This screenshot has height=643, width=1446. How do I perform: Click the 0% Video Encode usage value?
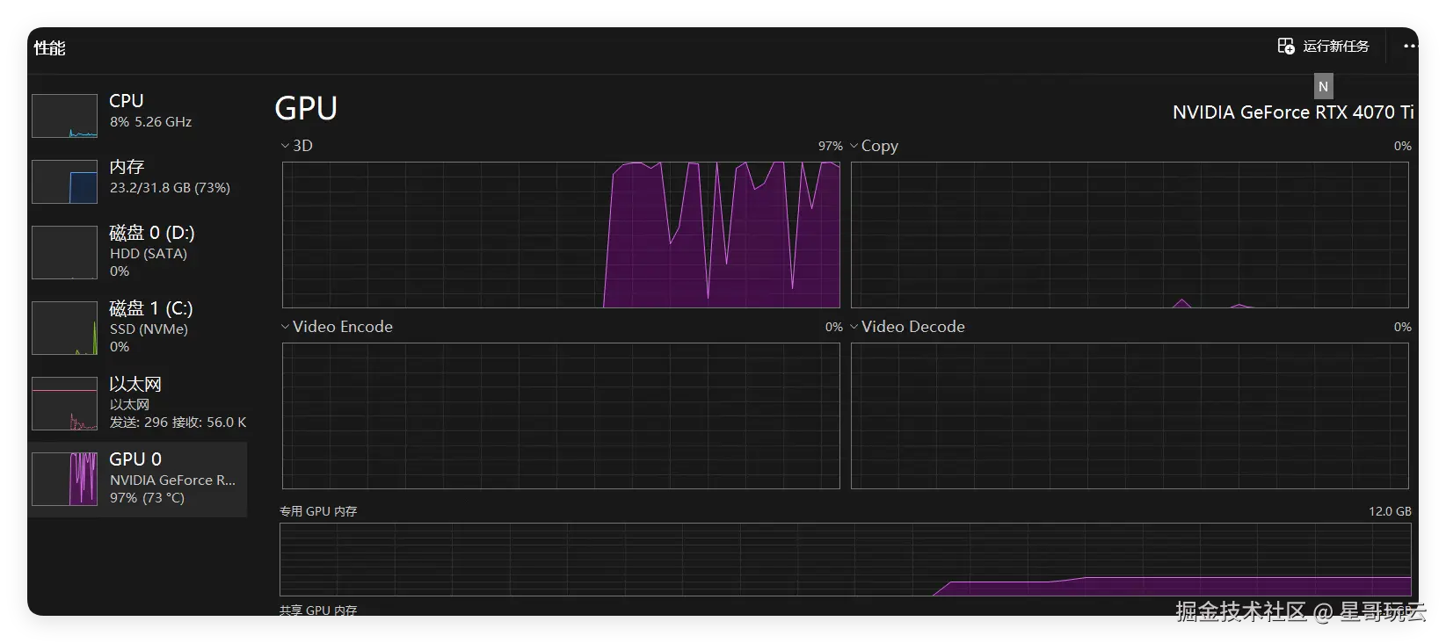[x=834, y=327]
